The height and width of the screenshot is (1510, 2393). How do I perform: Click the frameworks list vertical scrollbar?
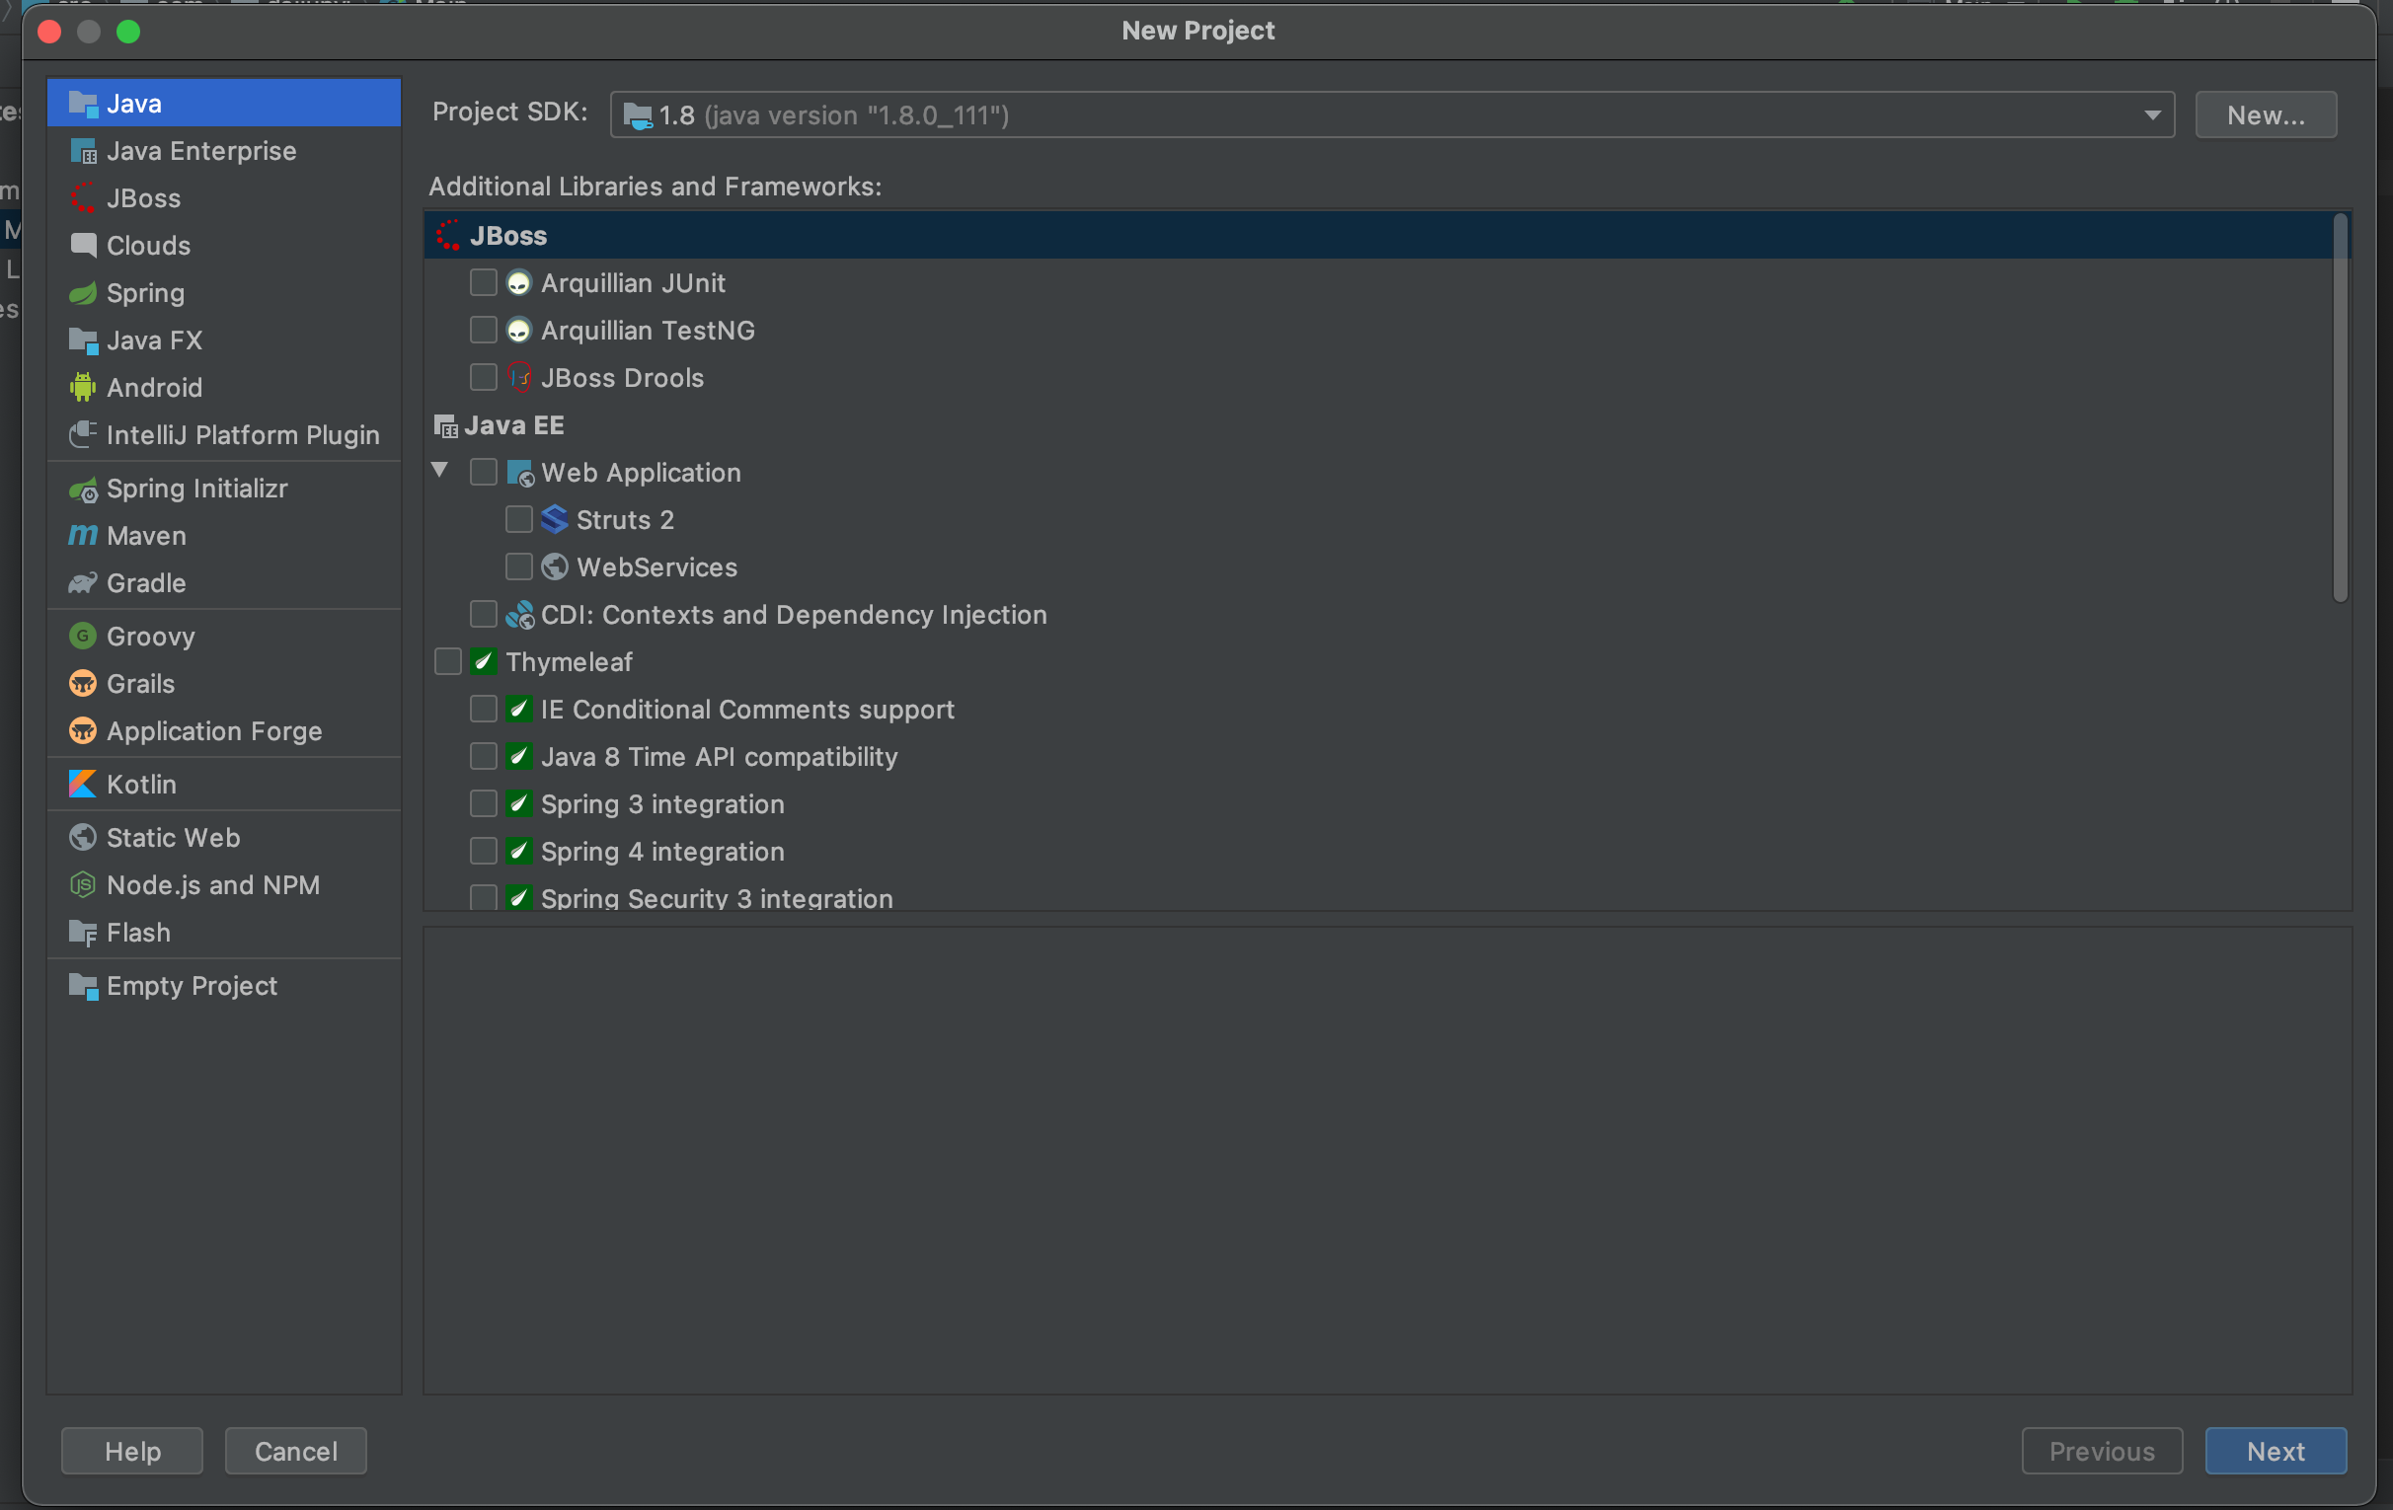(x=2341, y=409)
